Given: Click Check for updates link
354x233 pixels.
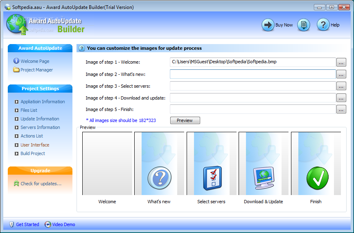Looking at the screenshot, I should 41,184.
